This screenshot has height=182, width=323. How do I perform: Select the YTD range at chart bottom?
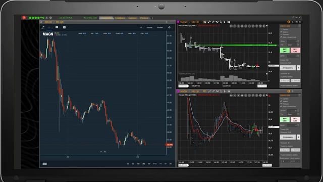(155, 164)
